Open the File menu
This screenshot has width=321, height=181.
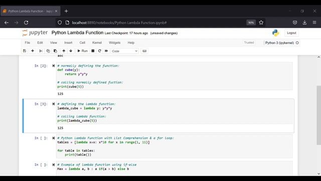28,43
